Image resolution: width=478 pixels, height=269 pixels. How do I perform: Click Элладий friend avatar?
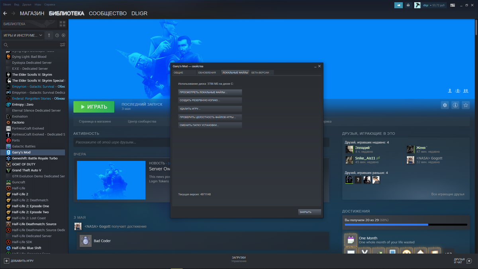349,149
